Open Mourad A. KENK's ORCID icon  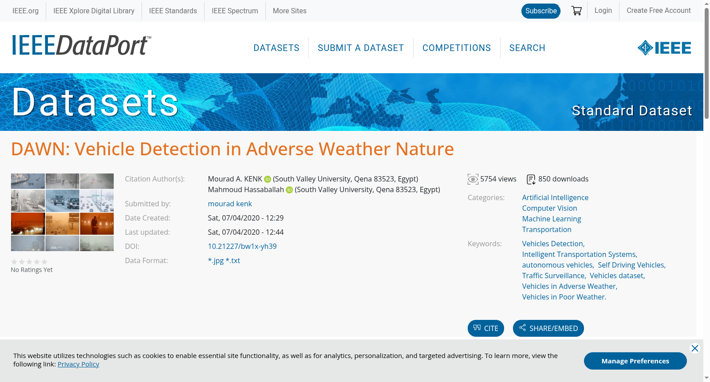click(x=268, y=179)
